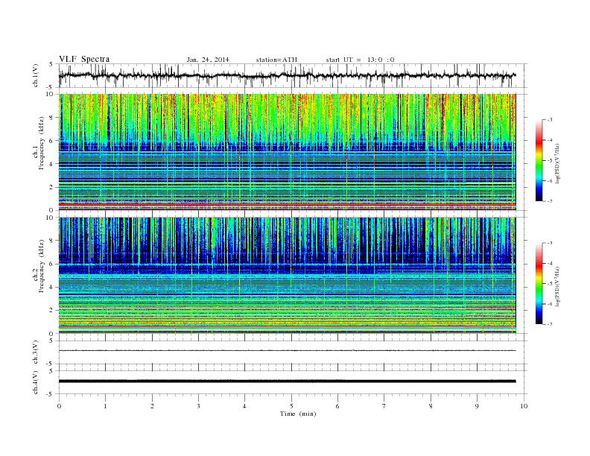The image size is (590, 456).
Task: Click time axis tick label "5"
Action: click(291, 406)
